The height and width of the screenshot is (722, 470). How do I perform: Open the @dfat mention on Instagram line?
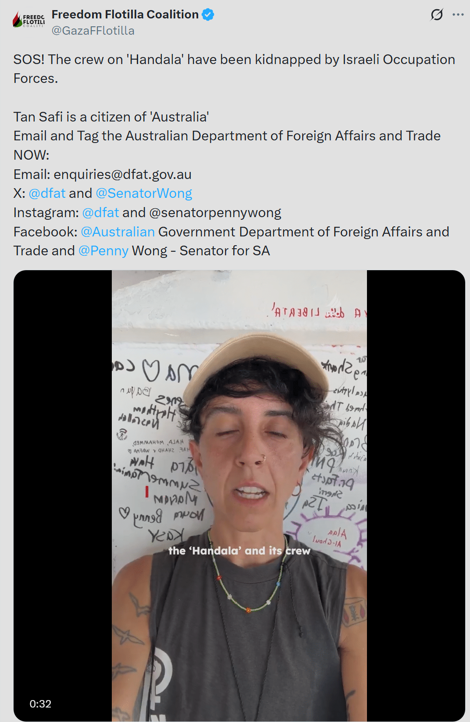100,213
